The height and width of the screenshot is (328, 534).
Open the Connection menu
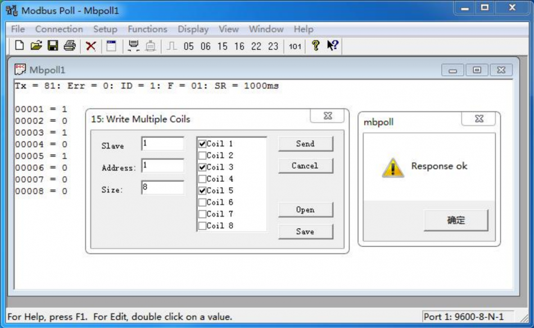pos(59,29)
